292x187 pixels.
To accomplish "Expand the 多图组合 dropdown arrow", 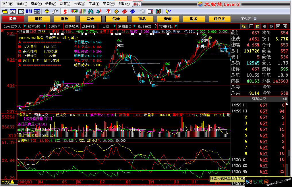I will pos(134,26).
